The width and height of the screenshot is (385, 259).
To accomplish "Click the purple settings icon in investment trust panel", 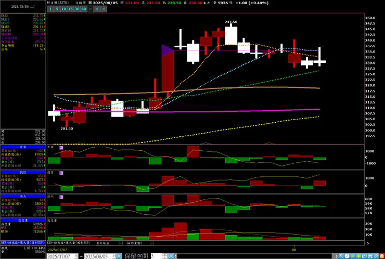I will click(x=61, y=173).
